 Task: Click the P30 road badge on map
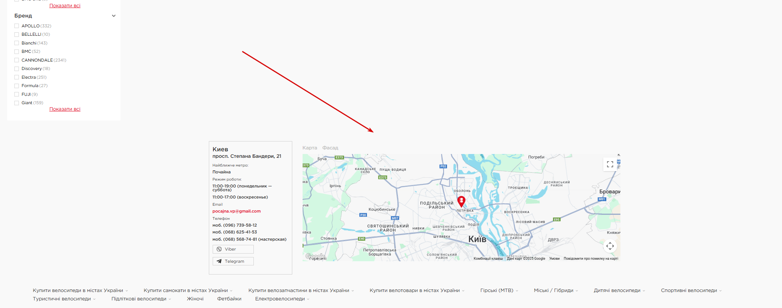[x=363, y=215]
